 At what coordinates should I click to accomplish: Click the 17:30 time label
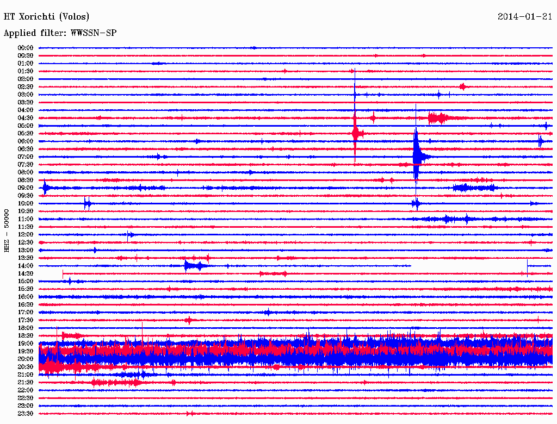(26, 320)
